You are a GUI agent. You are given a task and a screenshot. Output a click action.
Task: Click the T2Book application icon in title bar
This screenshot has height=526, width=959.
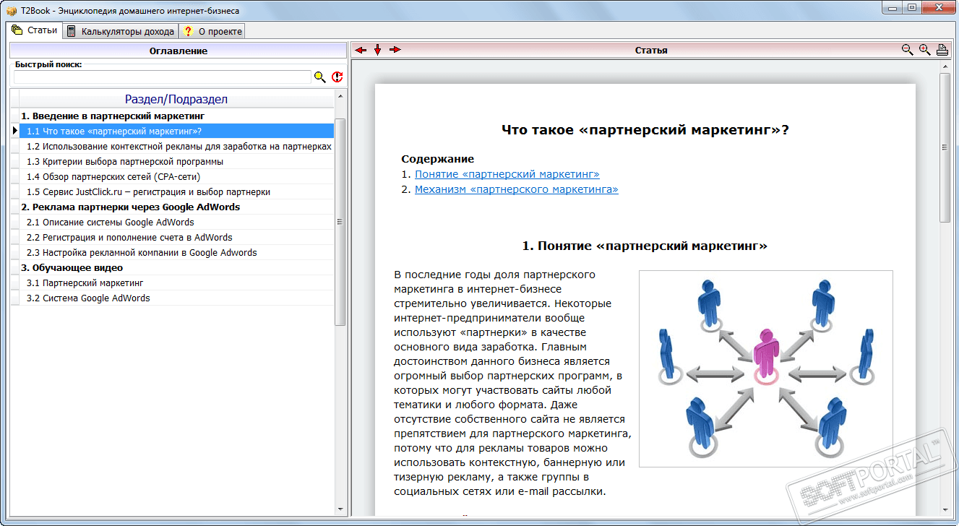(x=11, y=11)
